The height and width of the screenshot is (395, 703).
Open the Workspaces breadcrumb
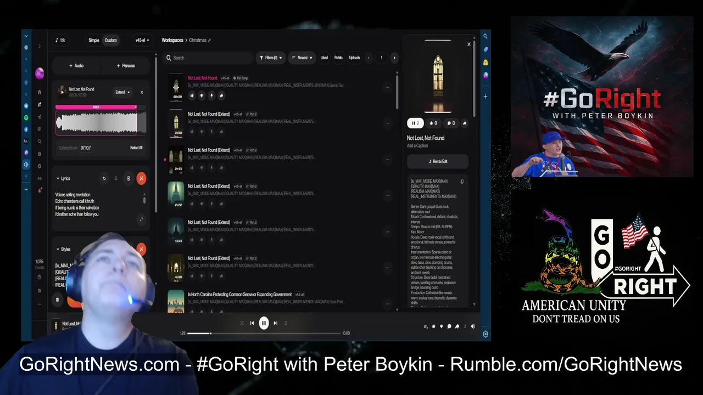tap(172, 40)
